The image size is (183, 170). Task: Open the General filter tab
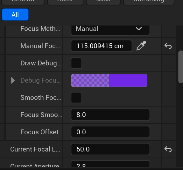click(23, 2)
